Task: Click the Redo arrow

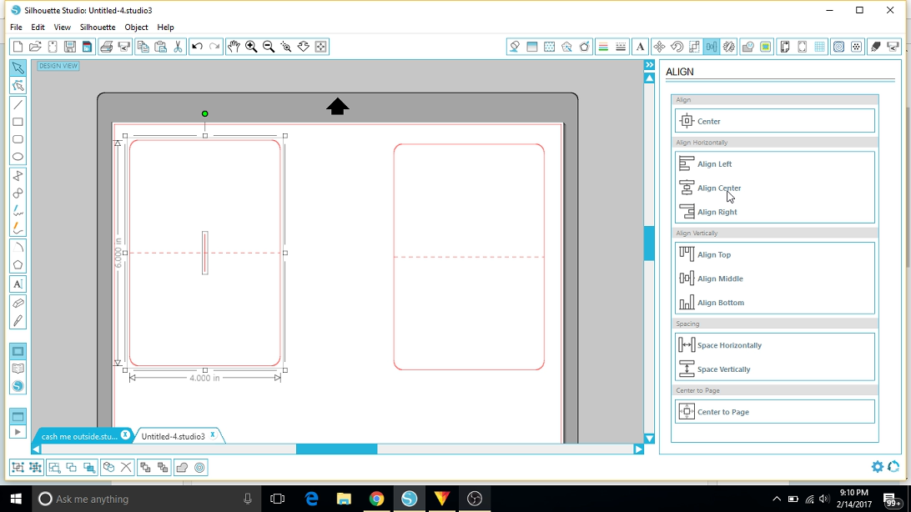Action: (x=214, y=47)
